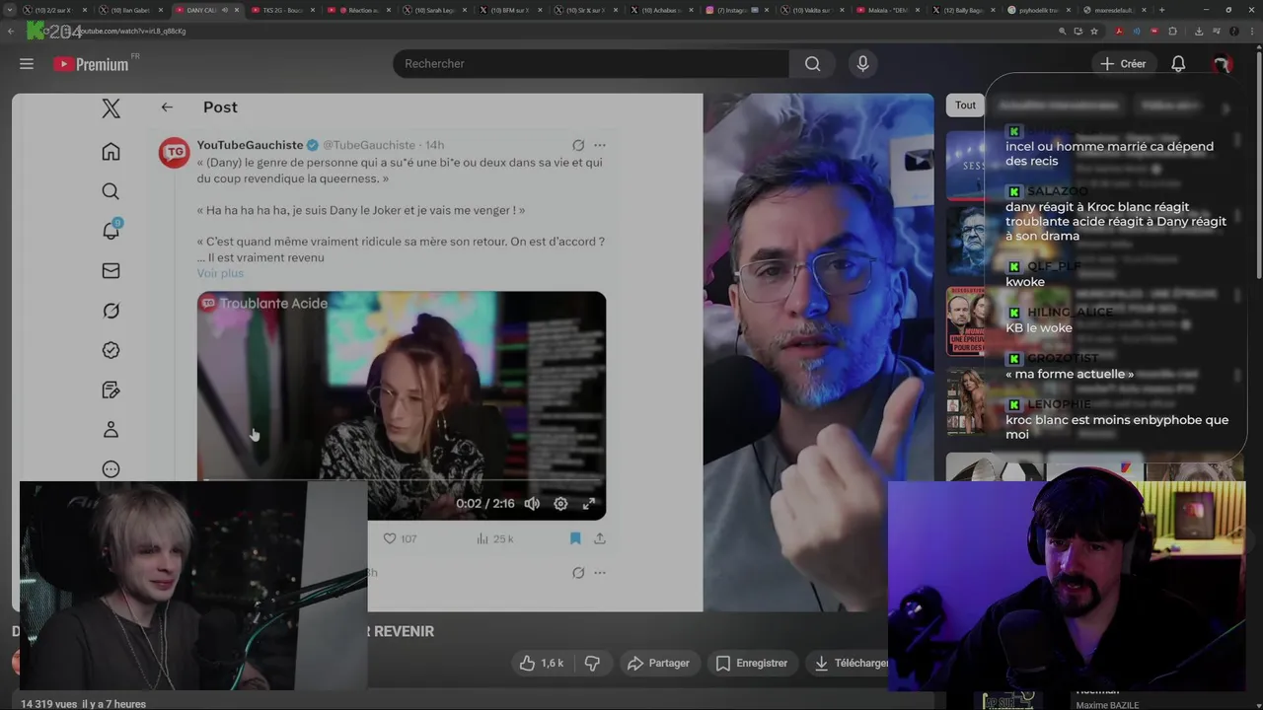The height and width of the screenshot is (710, 1263).
Task: Open X verified badge icon in sidebar
Action: [x=111, y=350]
